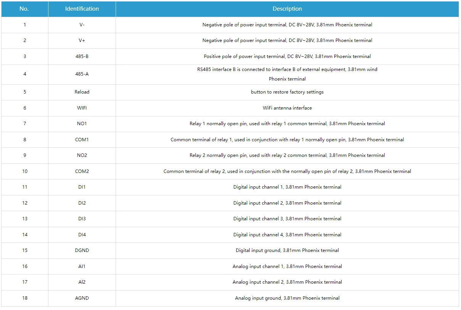
Task: Select the NO1 identification cell
Action: [x=82, y=124]
